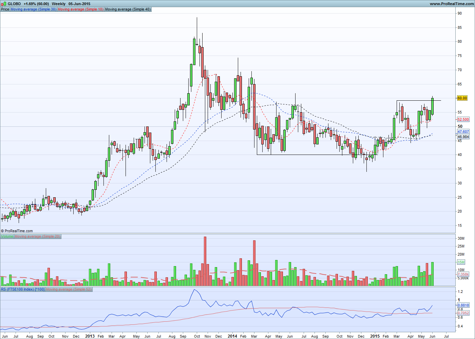Select the 46.984 moving average value tag
Screen dimensions: 475x339
tap(463, 137)
